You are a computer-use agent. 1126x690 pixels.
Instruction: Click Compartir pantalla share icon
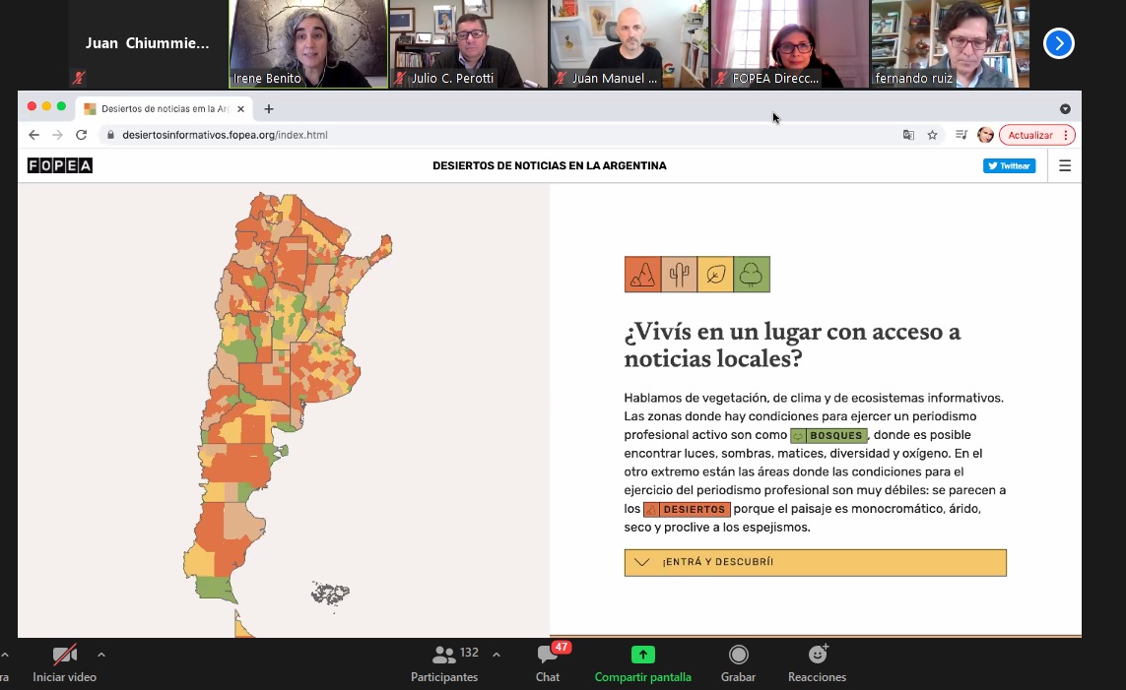[642, 655]
